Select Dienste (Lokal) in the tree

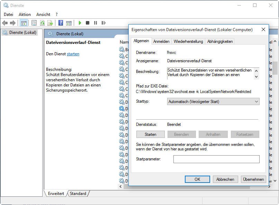22,32
